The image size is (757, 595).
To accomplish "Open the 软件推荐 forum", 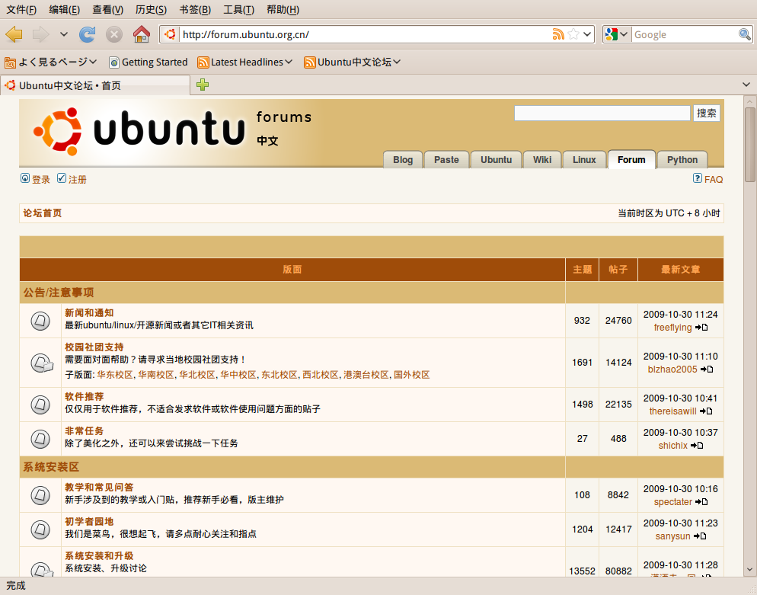I will pos(85,396).
